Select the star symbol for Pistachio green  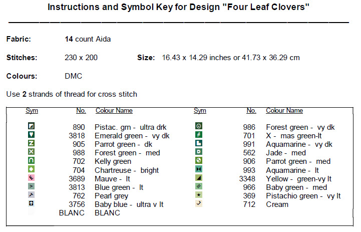click(199, 195)
